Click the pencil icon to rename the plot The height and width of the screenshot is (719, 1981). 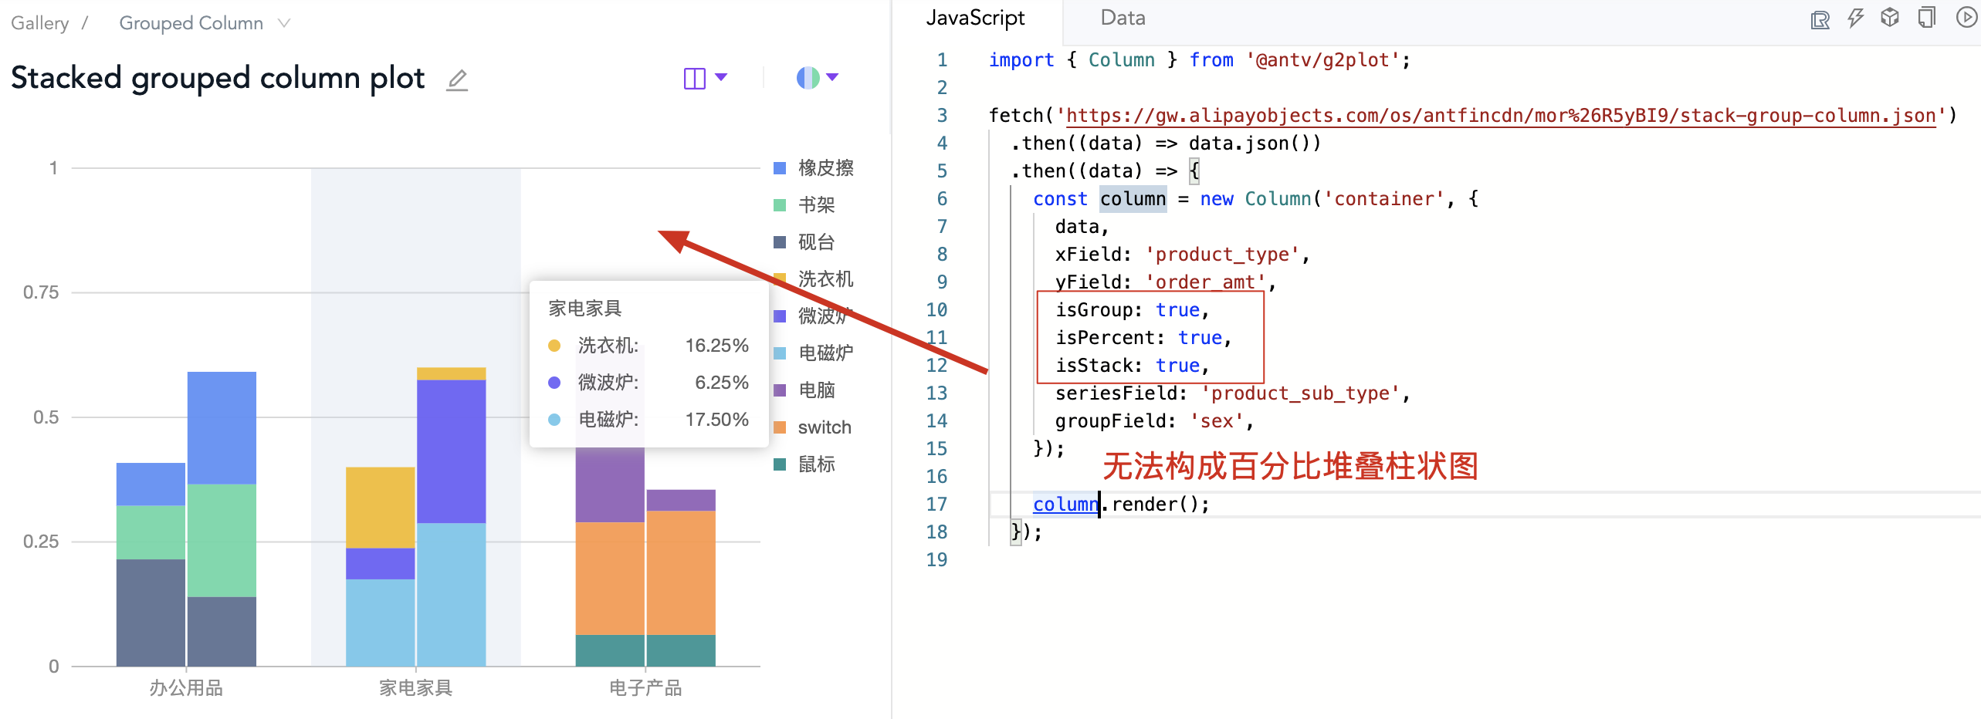pyautogui.click(x=457, y=79)
